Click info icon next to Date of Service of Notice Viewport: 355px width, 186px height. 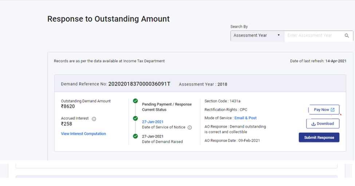(x=190, y=128)
